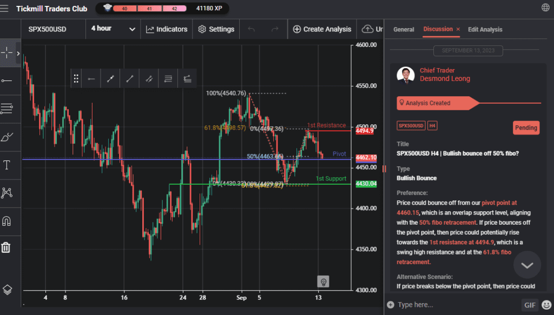Click the undo arrow
Viewport: 554px width, 315px height.
pyautogui.click(x=251, y=29)
